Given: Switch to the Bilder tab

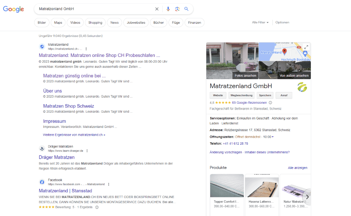Looking at the screenshot, I should click(42, 23).
